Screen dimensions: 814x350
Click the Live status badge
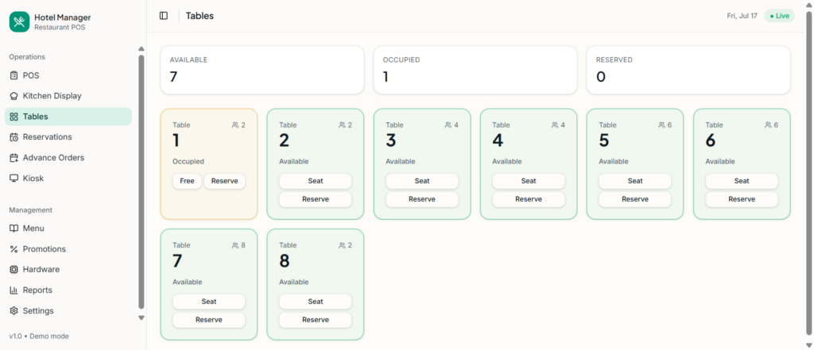(x=779, y=16)
